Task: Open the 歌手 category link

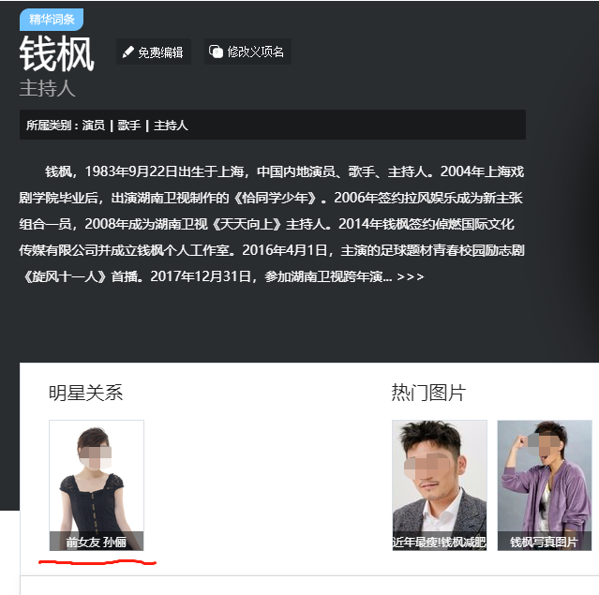Action: click(x=129, y=126)
